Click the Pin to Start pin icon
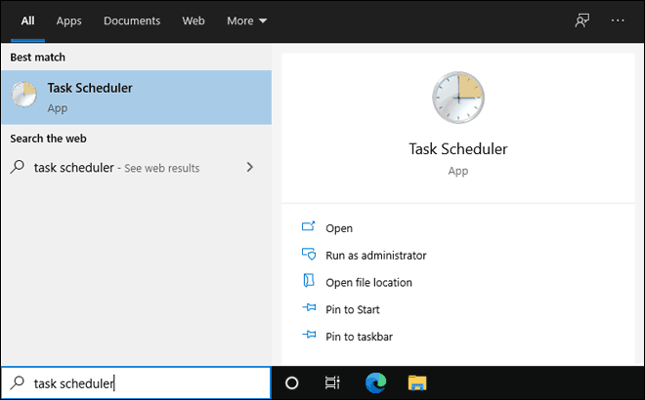 tap(309, 307)
